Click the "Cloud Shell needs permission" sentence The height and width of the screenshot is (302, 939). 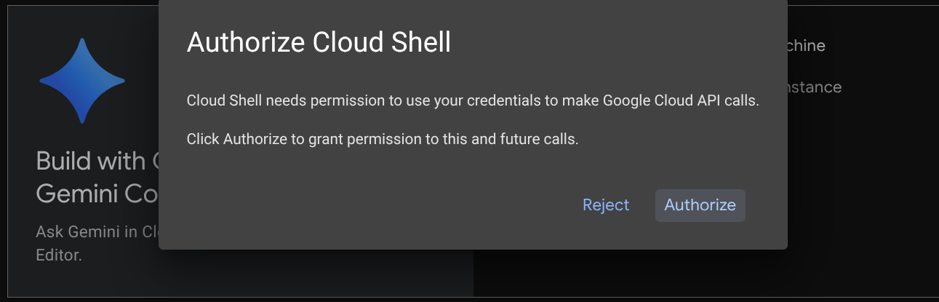(x=291, y=101)
